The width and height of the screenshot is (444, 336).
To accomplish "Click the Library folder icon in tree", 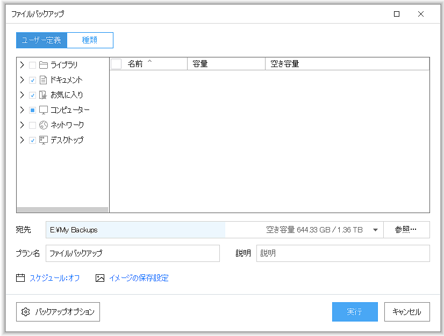I will pyautogui.click(x=44, y=65).
